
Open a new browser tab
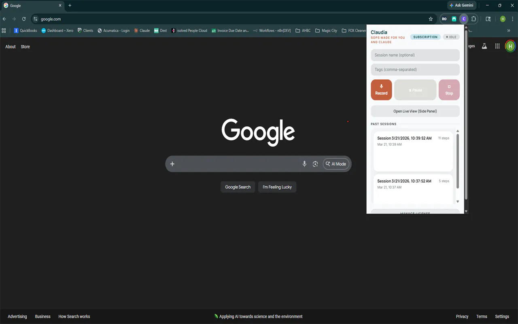click(70, 5)
